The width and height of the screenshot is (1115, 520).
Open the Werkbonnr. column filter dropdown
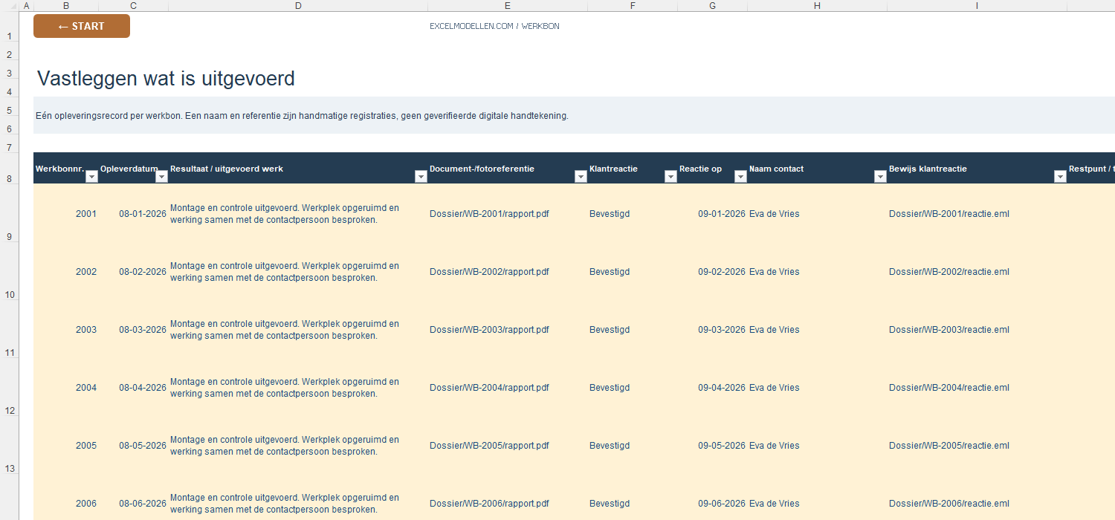[91, 177]
